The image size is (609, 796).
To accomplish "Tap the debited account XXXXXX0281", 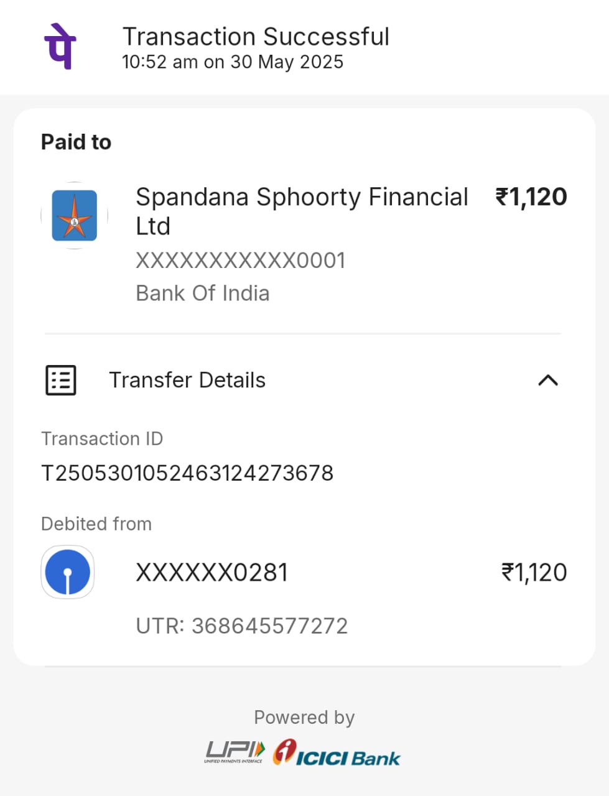I will pyautogui.click(x=212, y=573).
